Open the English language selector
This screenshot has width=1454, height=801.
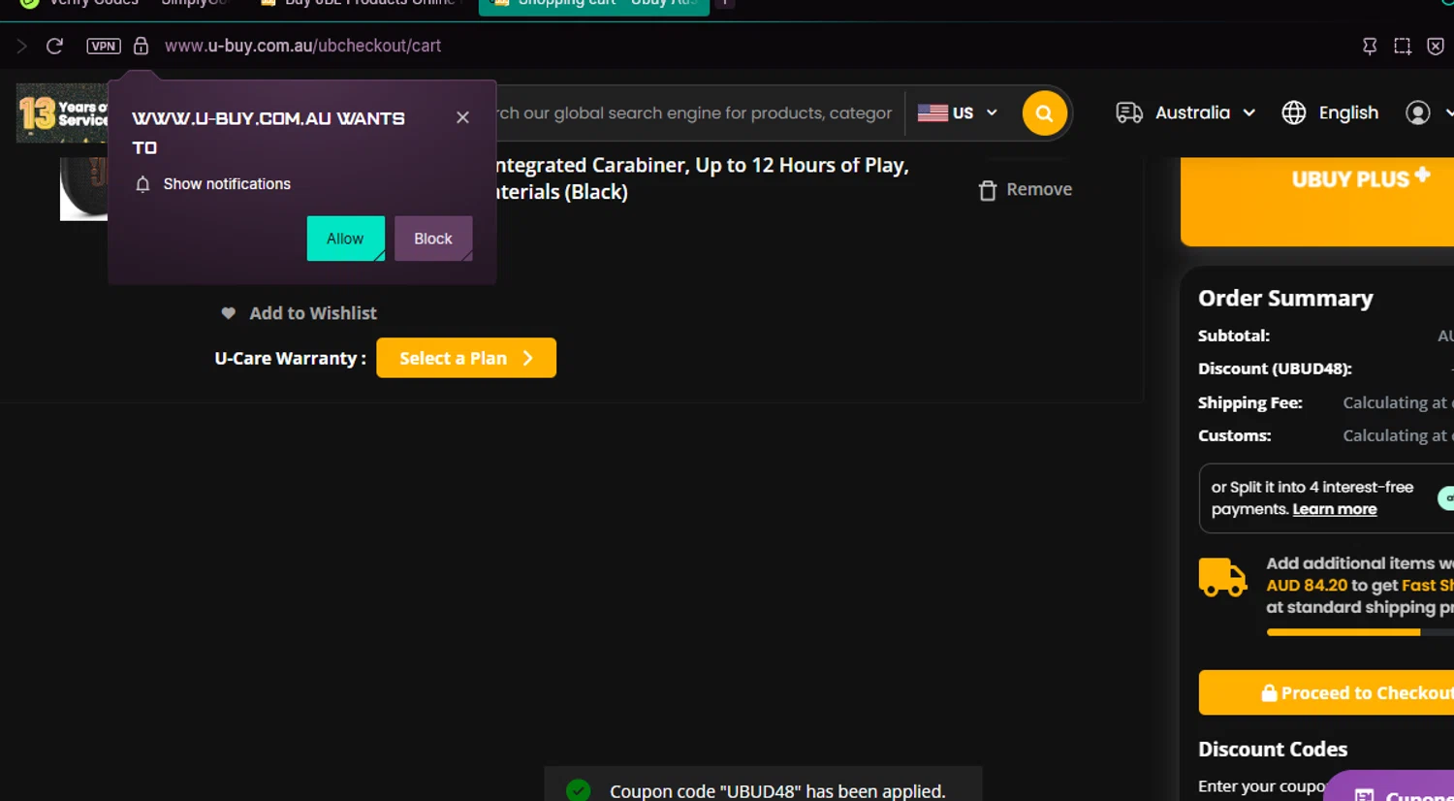(1348, 112)
